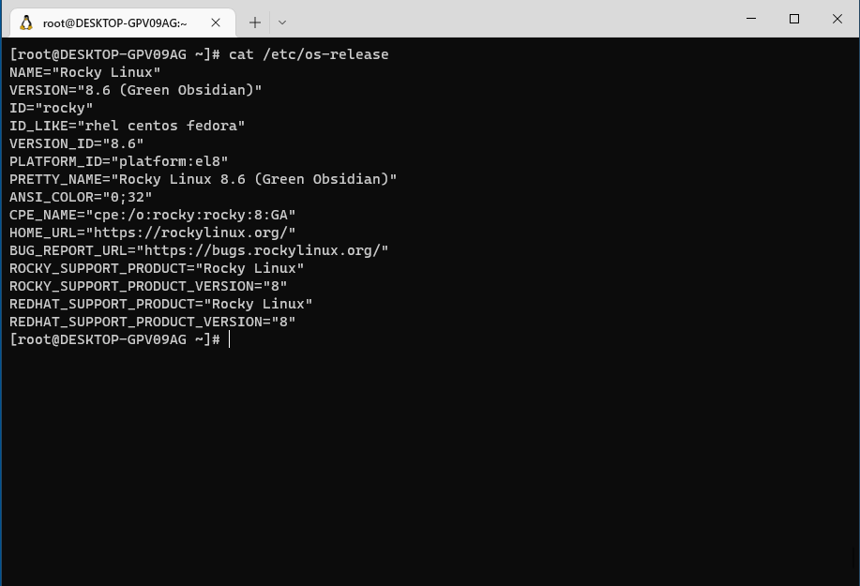Click the CPE_NAME output line
This screenshot has width=860, height=586.
(x=152, y=215)
